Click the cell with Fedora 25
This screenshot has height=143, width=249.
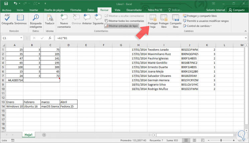click(x=69, y=106)
